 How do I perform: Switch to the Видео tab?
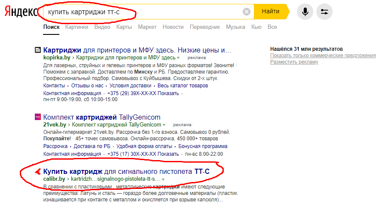click(102, 27)
